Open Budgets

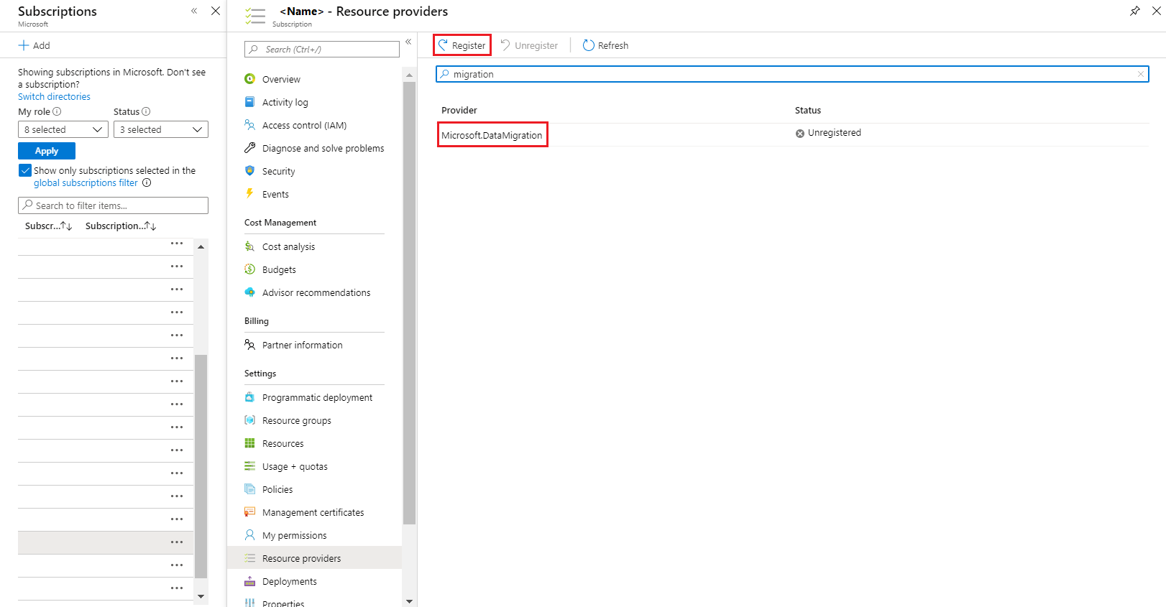279,269
